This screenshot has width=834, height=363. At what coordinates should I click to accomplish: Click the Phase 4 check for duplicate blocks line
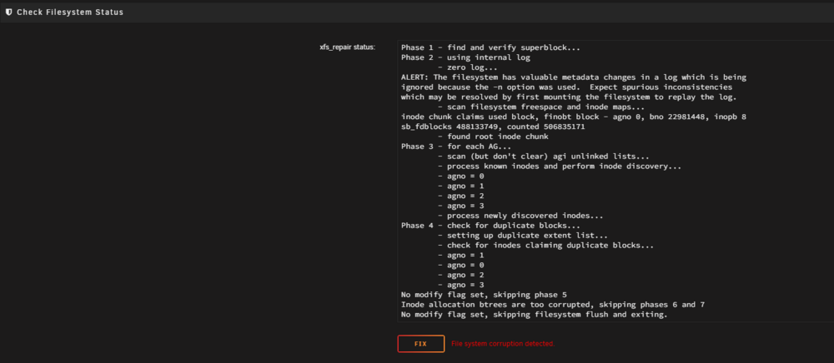point(490,226)
